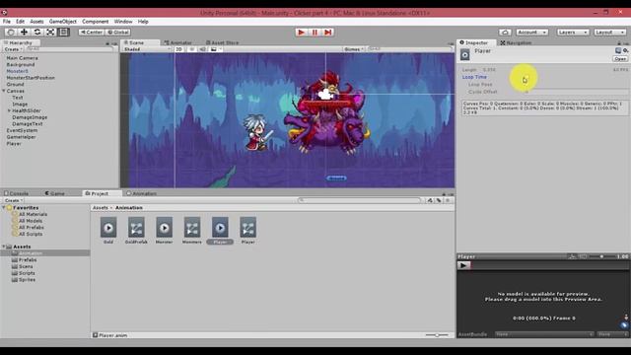Select the Gold animation clip asset
The height and width of the screenshot is (355, 631).
[x=108, y=231]
